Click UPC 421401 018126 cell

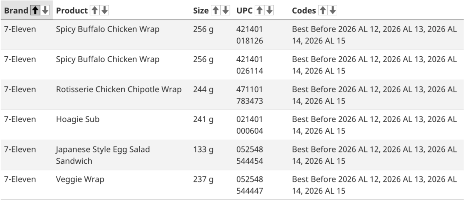[250, 35]
